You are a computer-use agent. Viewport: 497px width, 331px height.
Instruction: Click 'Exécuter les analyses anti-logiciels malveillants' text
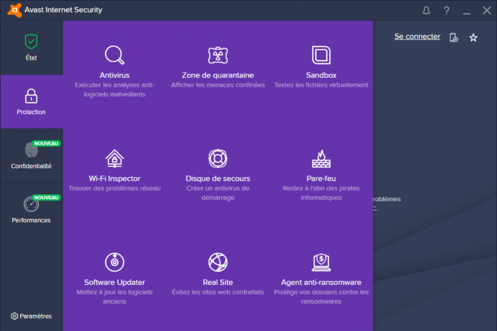pyautogui.click(x=114, y=89)
